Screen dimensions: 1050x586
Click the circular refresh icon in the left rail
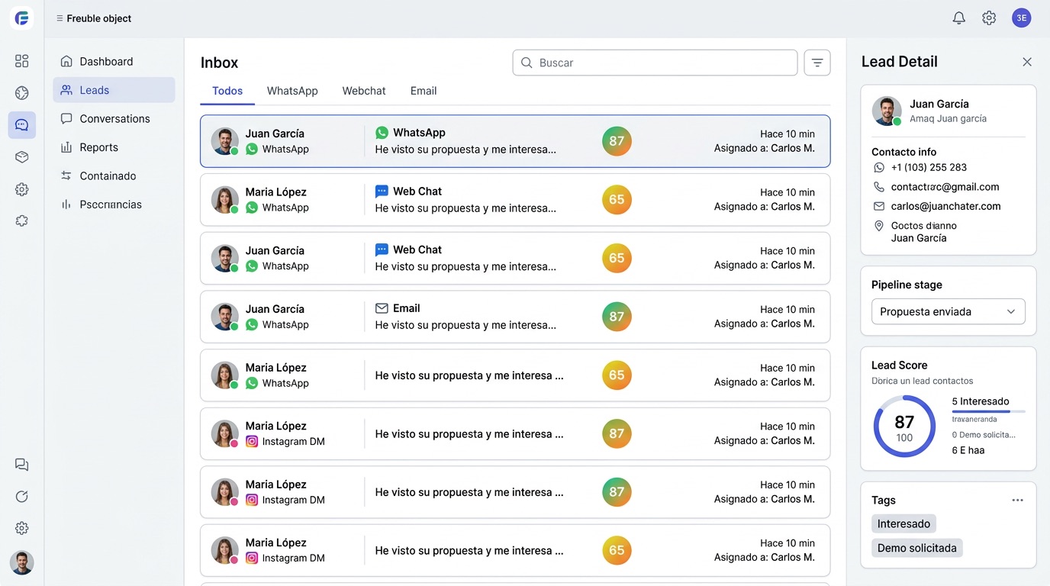(x=21, y=497)
